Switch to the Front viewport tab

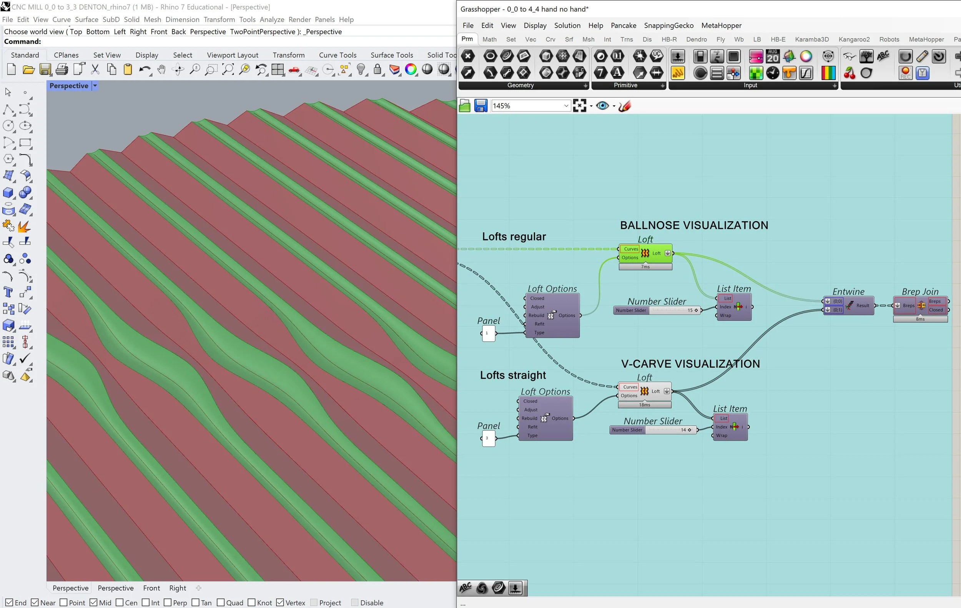151,588
